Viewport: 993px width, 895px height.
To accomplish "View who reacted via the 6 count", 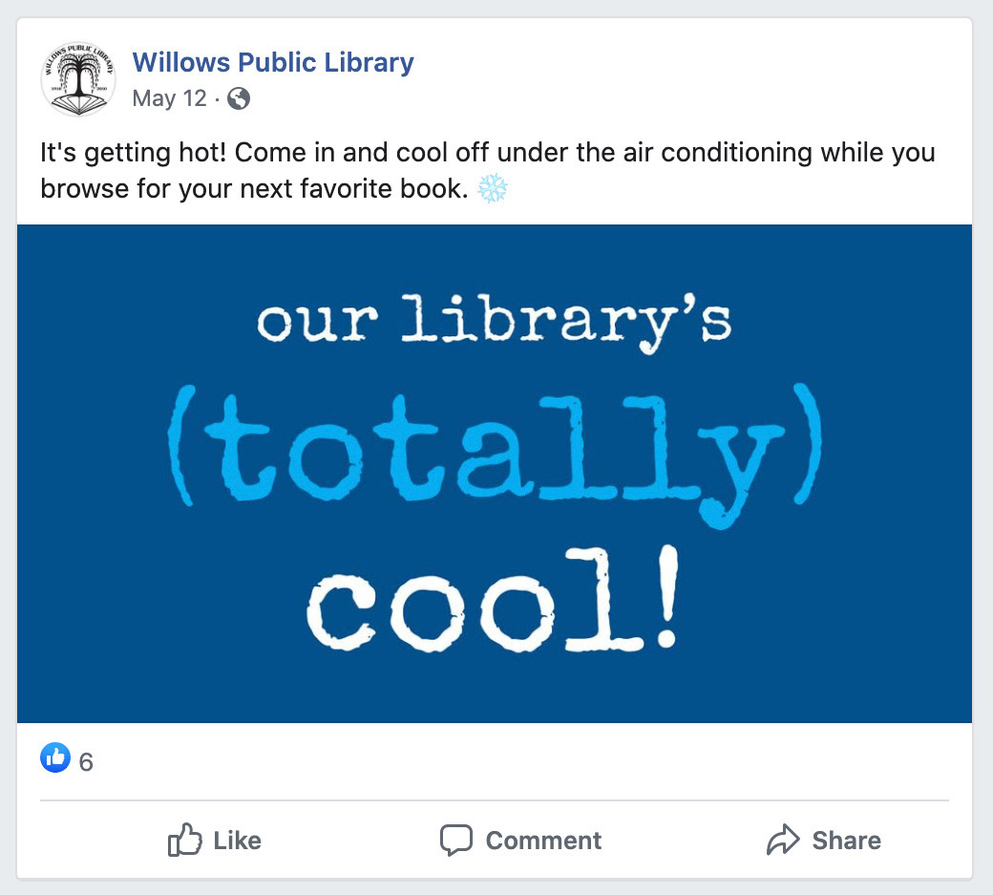I will click(x=86, y=762).
